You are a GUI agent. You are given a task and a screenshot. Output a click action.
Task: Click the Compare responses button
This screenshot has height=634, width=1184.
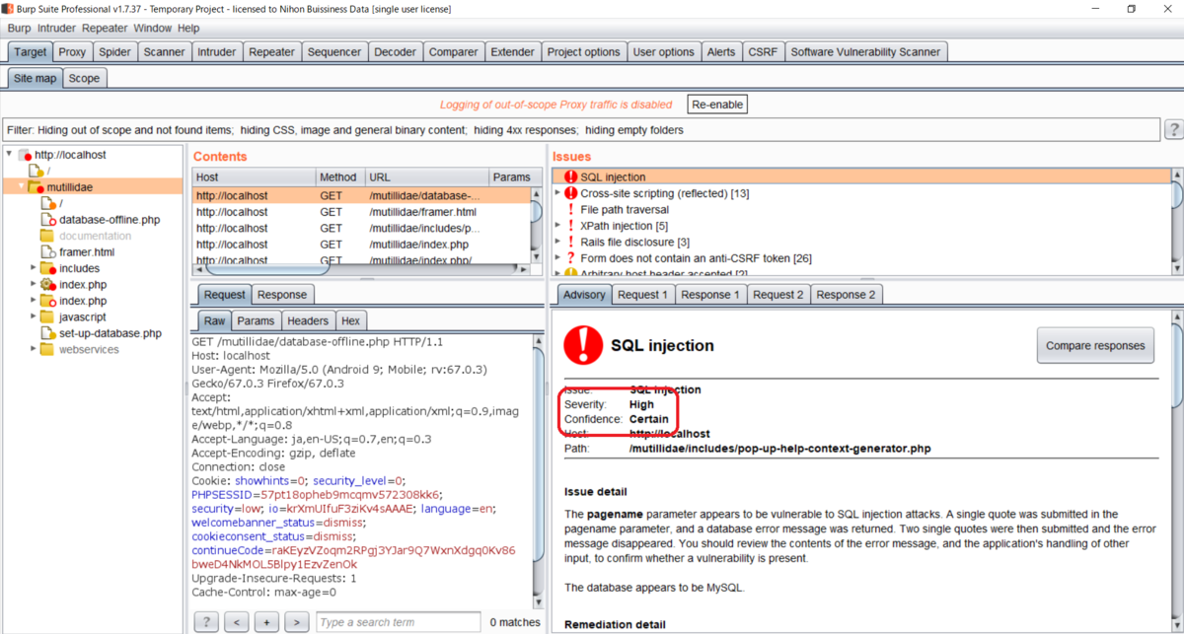1094,345
